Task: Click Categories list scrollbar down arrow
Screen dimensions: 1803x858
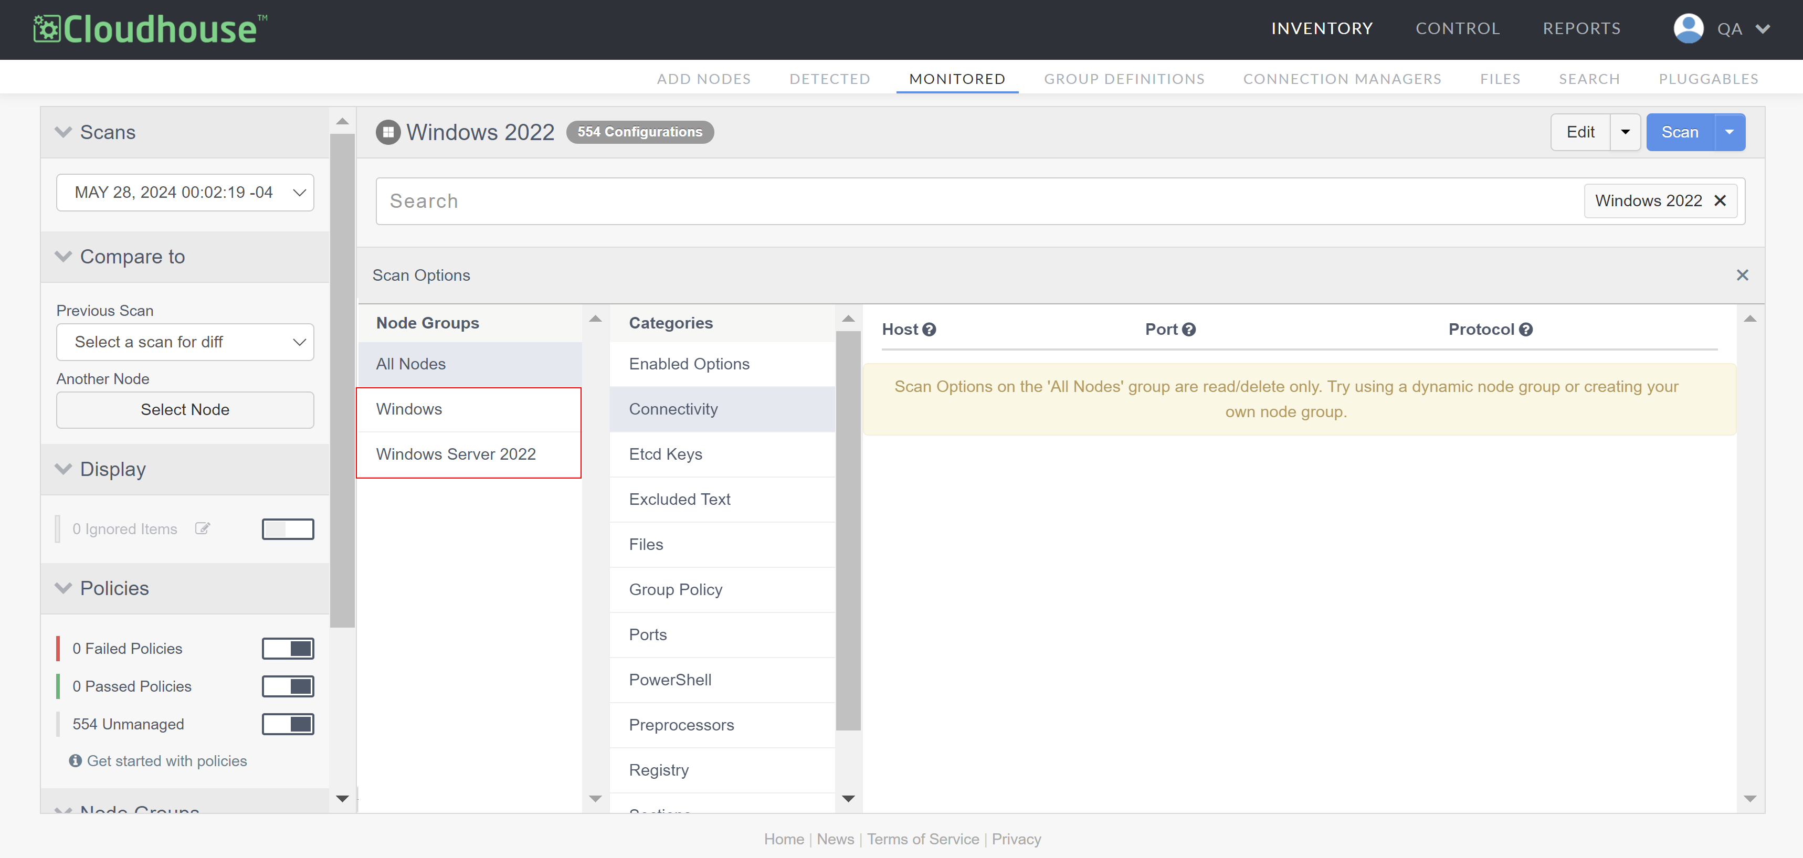Action: tap(848, 799)
